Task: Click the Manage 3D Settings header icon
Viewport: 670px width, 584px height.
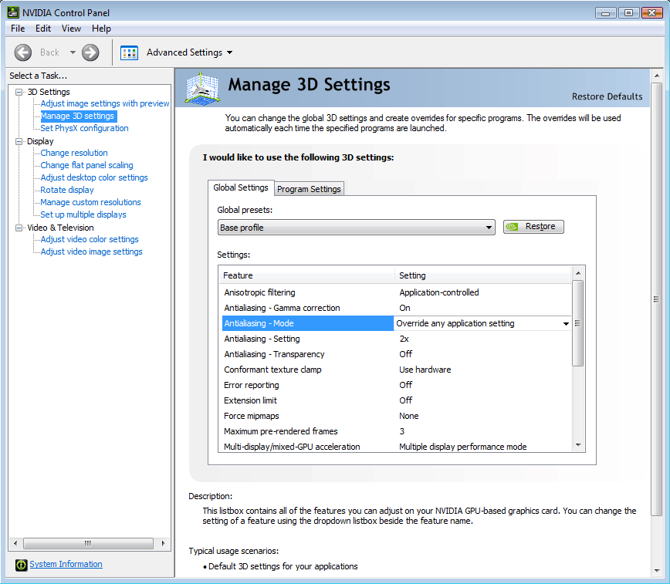Action: (202, 88)
